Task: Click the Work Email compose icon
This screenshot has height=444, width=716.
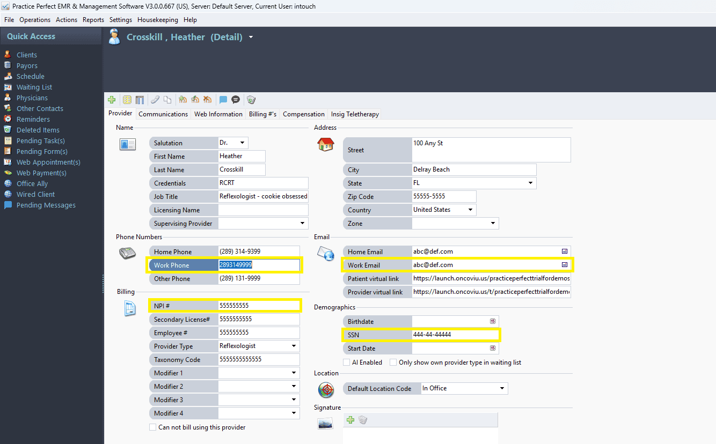Action: pyautogui.click(x=565, y=265)
